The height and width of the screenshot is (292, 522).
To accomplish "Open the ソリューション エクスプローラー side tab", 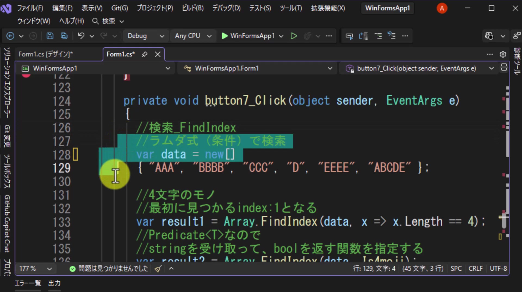I will [x=7, y=83].
